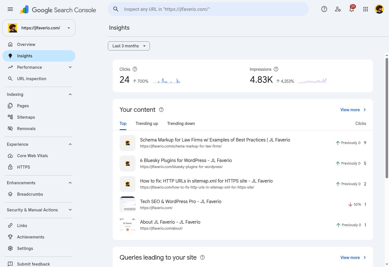The width and height of the screenshot is (389, 267).
Task: Open the property selector dropdown
Action: 39,28
